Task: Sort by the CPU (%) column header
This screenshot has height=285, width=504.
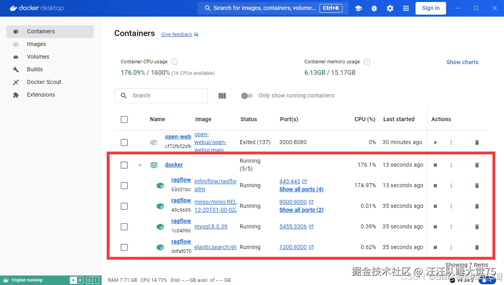Action: pos(365,120)
